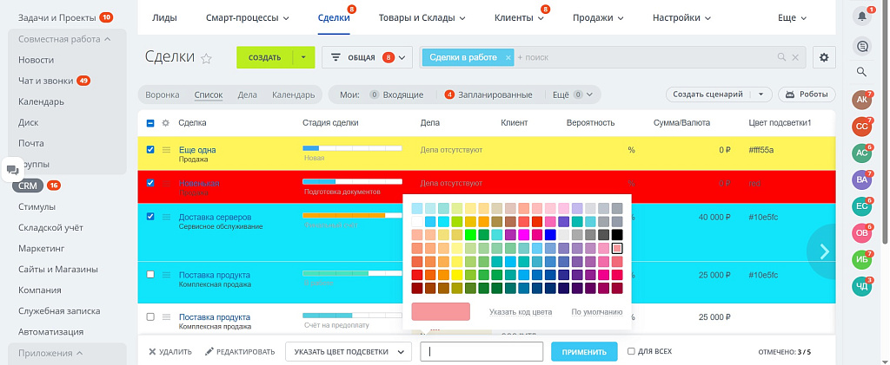Viewport: 890px width, 365px height.
Task: Open the arrow beside the Создать button
Action: point(303,57)
